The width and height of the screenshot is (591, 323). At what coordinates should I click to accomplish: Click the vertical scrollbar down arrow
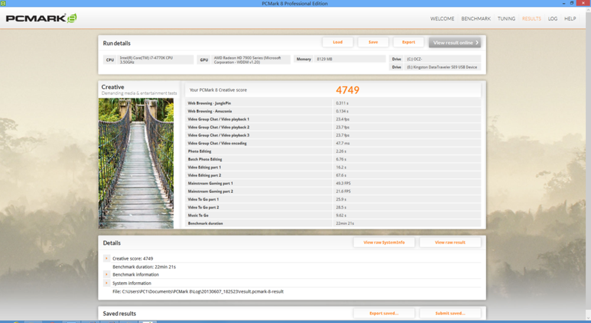[589, 317]
